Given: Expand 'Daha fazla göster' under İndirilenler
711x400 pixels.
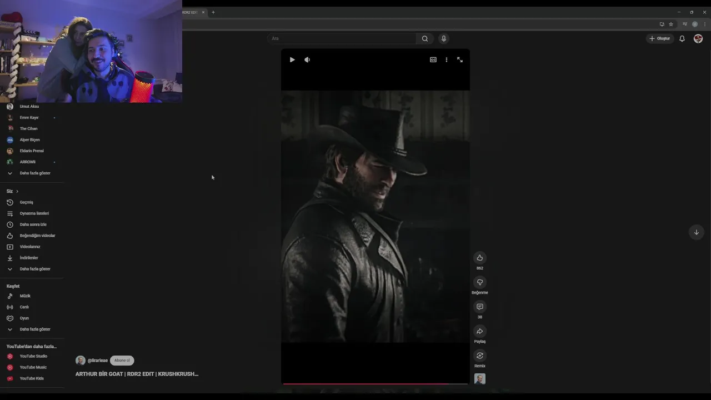Looking at the screenshot, I should 34,269.
